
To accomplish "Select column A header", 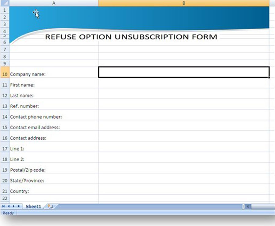I will [x=54, y=3].
